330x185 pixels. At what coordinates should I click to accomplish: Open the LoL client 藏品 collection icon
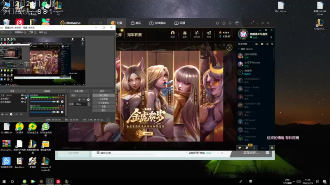(x=184, y=34)
